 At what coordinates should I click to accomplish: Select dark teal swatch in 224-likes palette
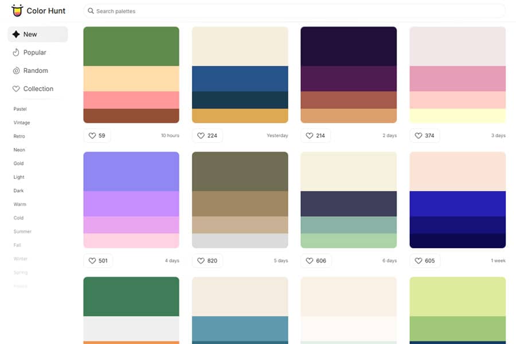coord(240,100)
